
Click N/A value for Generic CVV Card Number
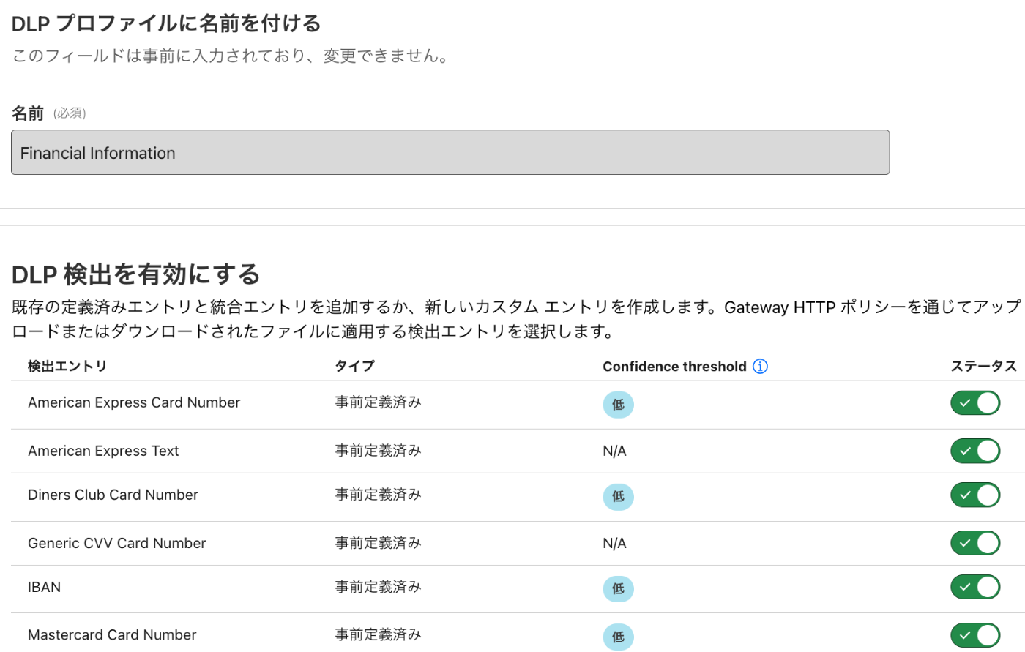(x=614, y=543)
